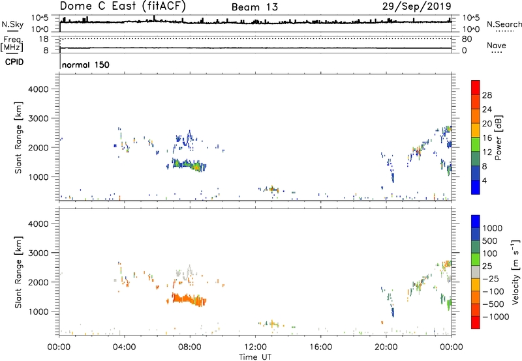Click the "08:00" time tick label

189,347
